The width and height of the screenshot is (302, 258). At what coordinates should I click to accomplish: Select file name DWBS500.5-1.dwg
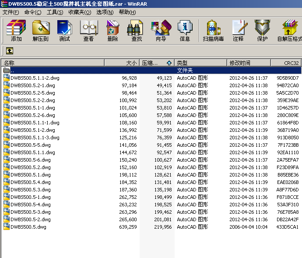point(31,197)
